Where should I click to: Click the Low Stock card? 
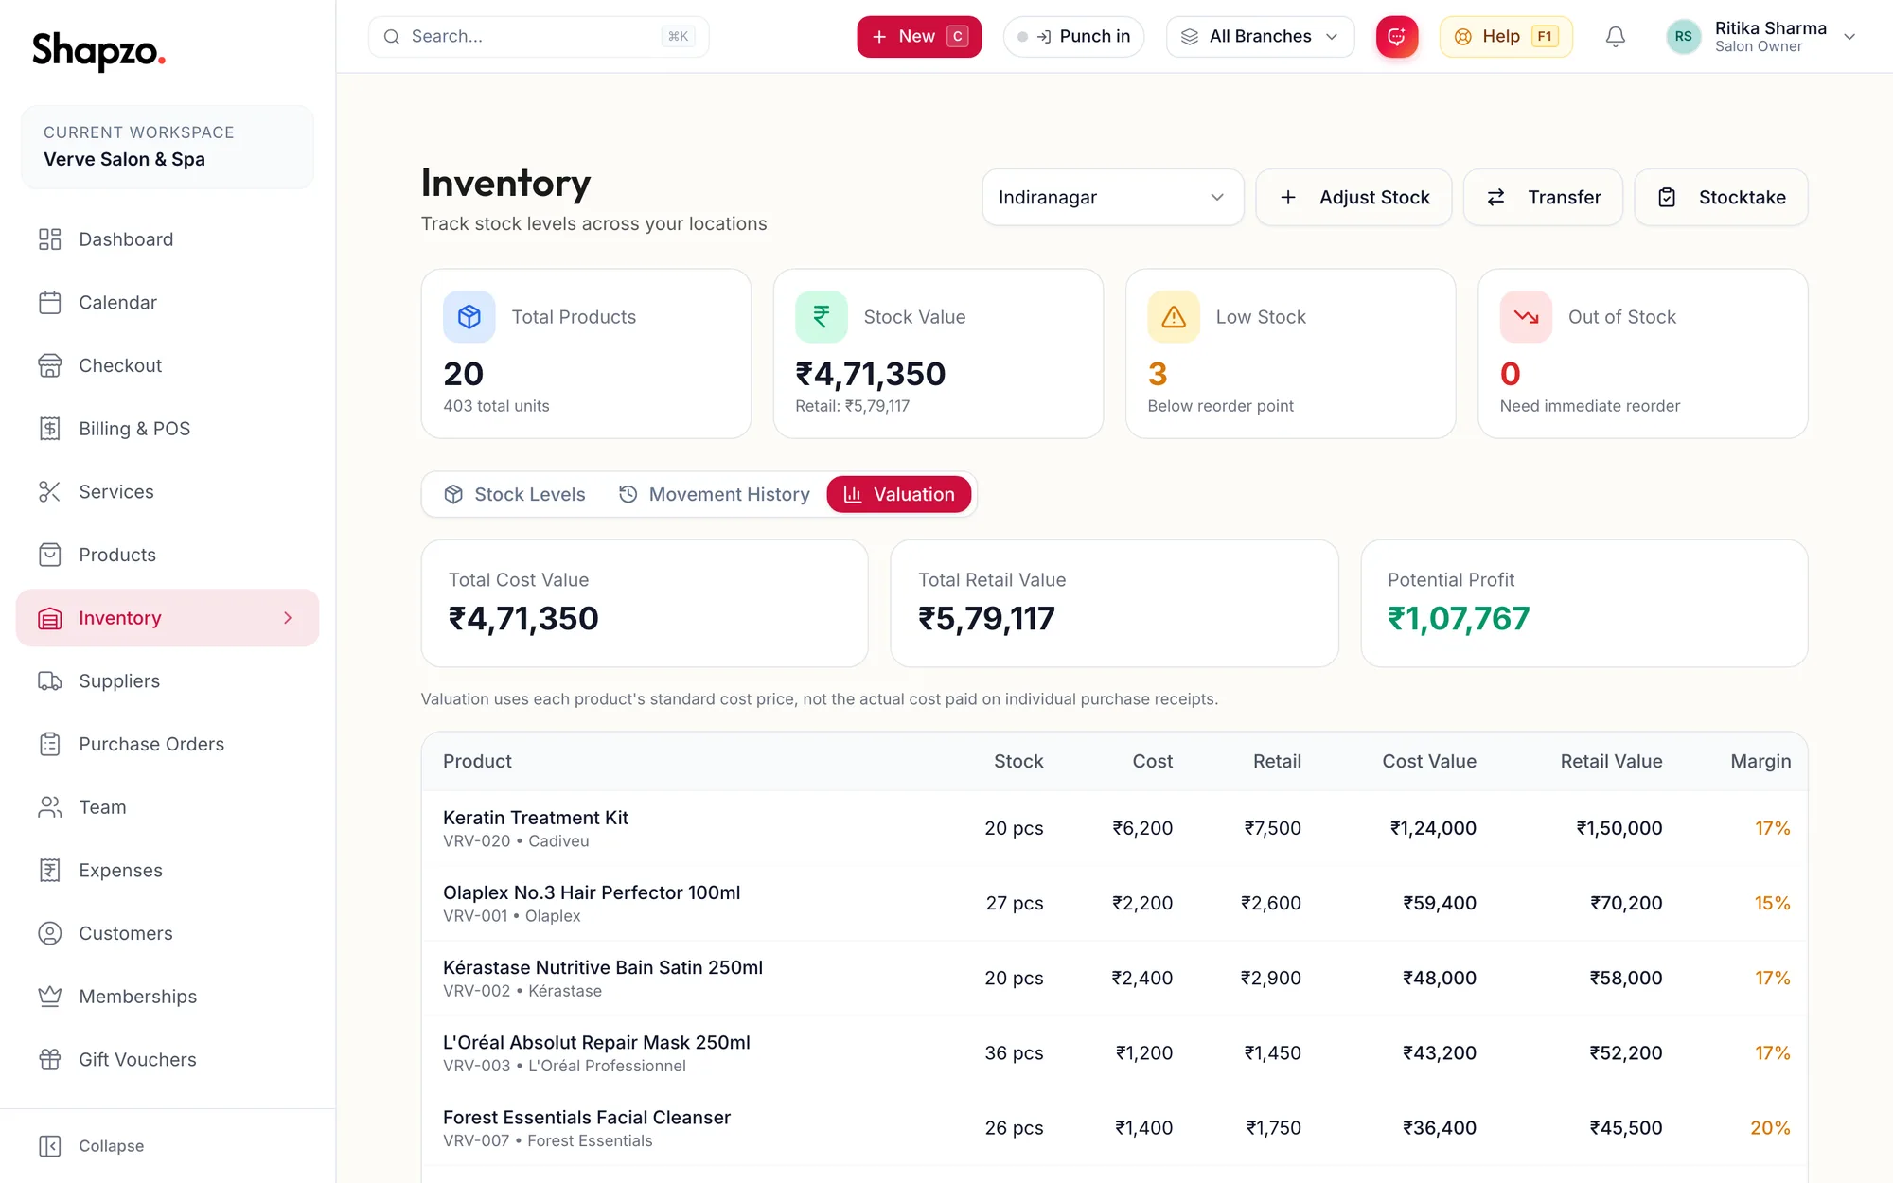click(1290, 354)
